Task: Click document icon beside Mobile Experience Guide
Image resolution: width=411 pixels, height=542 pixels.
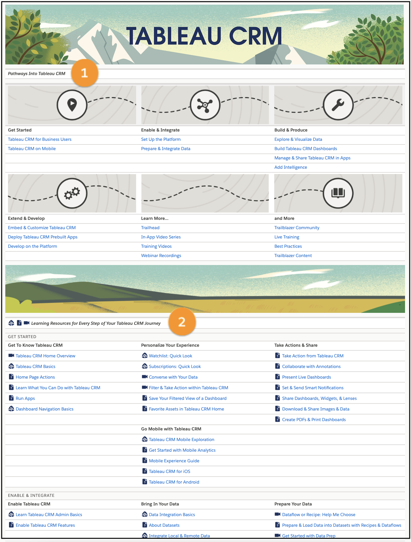Action: click(145, 461)
